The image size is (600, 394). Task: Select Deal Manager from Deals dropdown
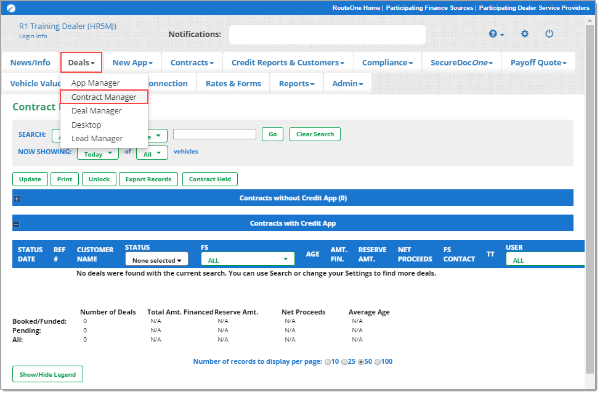click(x=97, y=111)
